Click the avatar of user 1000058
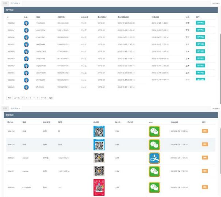221x197 pixels. (26, 23)
